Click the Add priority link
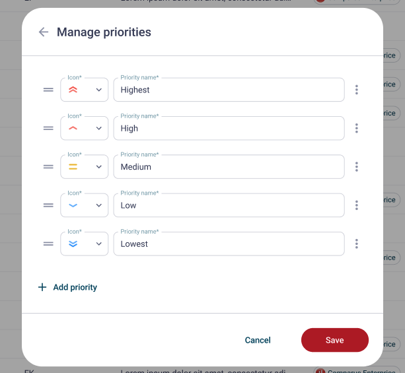405x373 pixels. (67, 287)
